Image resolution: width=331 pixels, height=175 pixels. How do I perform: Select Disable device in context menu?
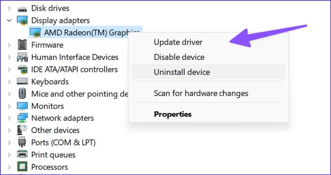coord(179,57)
